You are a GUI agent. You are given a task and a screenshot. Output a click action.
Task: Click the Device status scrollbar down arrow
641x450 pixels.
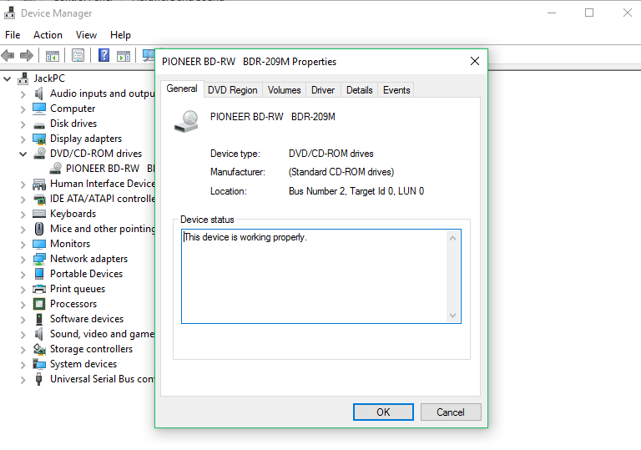coord(453,315)
